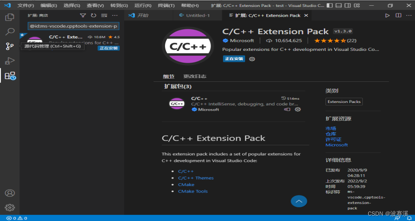Image resolution: width=415 pixels, height=221 pixels.
Task: Click the run play icon in editor toolbar
Action: pos(387,15)
